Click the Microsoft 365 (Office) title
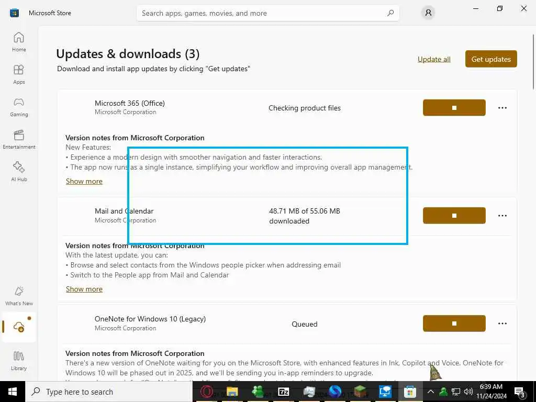536x402 pixels. [130, 103]
